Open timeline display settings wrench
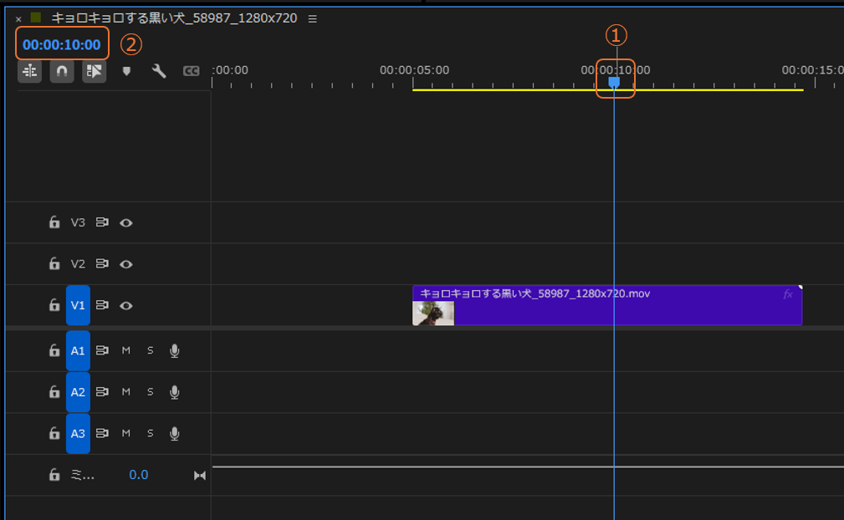The width and height of the screenshot is (844, 520). point(159,72)
